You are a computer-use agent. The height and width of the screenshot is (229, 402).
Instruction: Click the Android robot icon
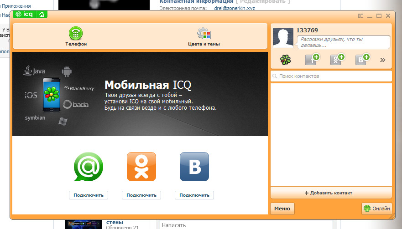tap(67, 71)
